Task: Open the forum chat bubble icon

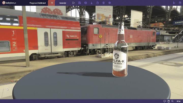Action: 165,101
